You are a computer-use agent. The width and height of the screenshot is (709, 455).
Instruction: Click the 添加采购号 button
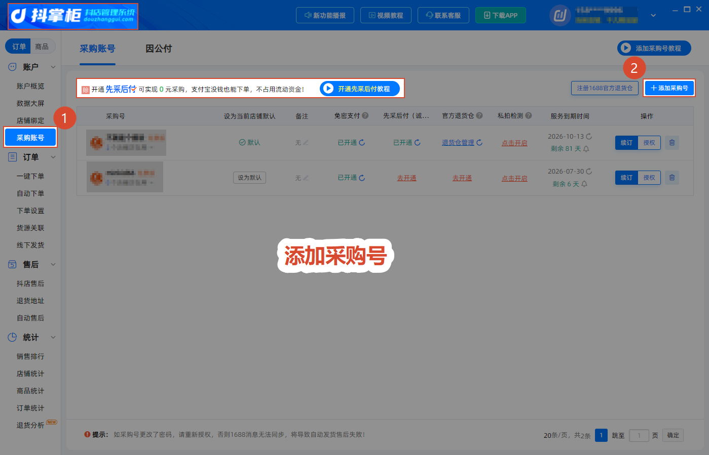[x=669, y=88]
